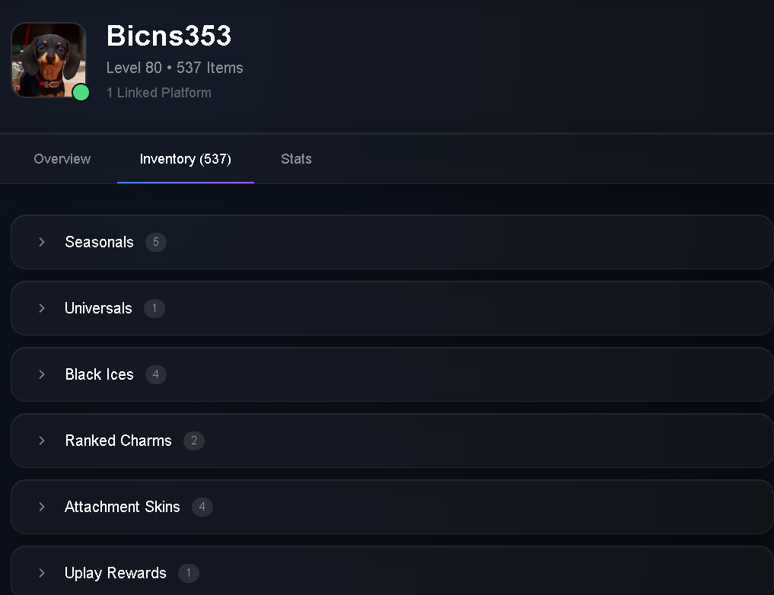Expand the Uplay Rewards chevron arrow
This screenshot has width=774, height=595.
click(x=41, y=572)
